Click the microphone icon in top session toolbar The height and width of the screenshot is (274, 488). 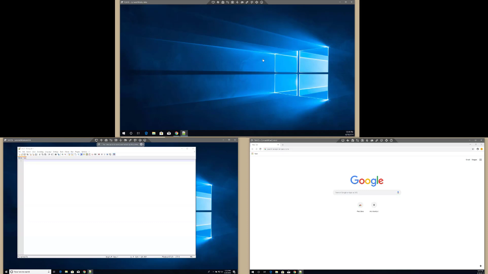[237, 2]
